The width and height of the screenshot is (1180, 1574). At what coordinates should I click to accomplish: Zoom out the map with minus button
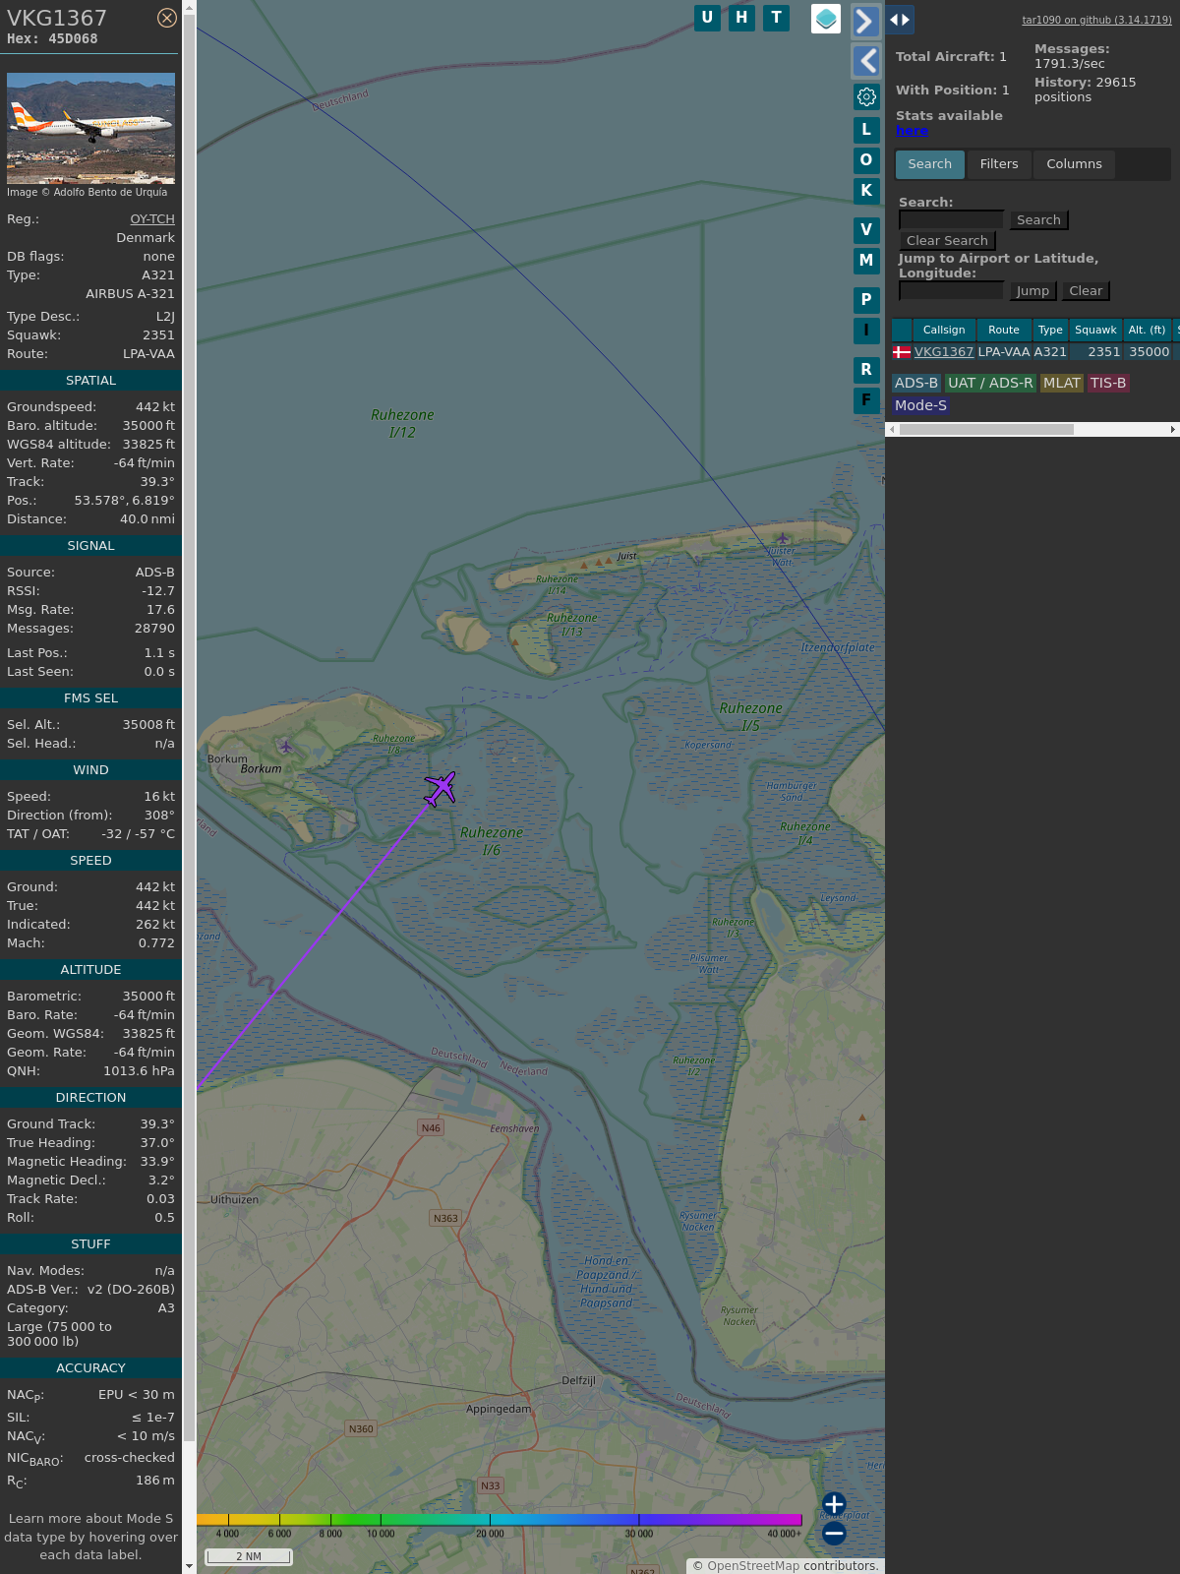coord(834,1533)
